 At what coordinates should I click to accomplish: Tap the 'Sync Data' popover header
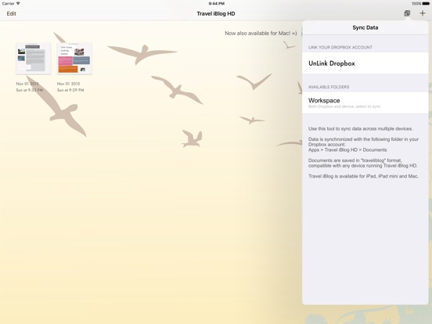pos(365,27)
